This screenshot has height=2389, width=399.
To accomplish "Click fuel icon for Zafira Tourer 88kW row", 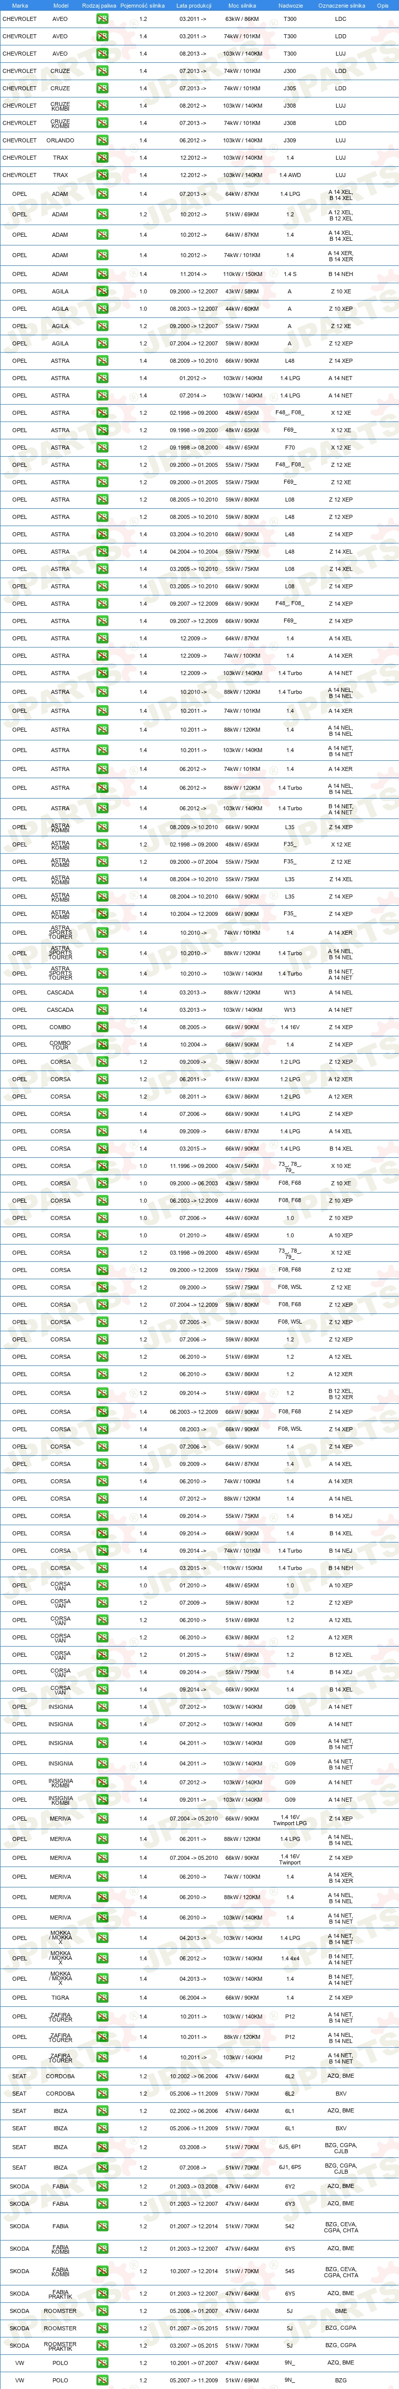I will (x=102, y=2037).
